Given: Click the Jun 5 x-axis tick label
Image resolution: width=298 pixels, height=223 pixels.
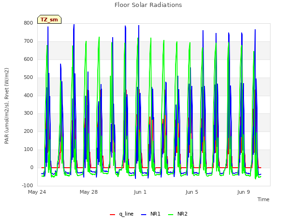Looking at the screenshot, I should [x=192, y=192].
